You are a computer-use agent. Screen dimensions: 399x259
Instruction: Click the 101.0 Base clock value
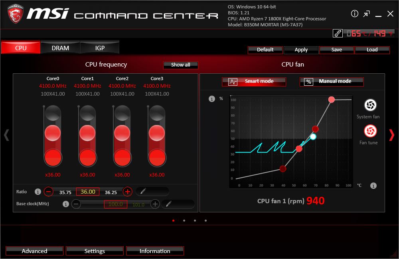138,204
